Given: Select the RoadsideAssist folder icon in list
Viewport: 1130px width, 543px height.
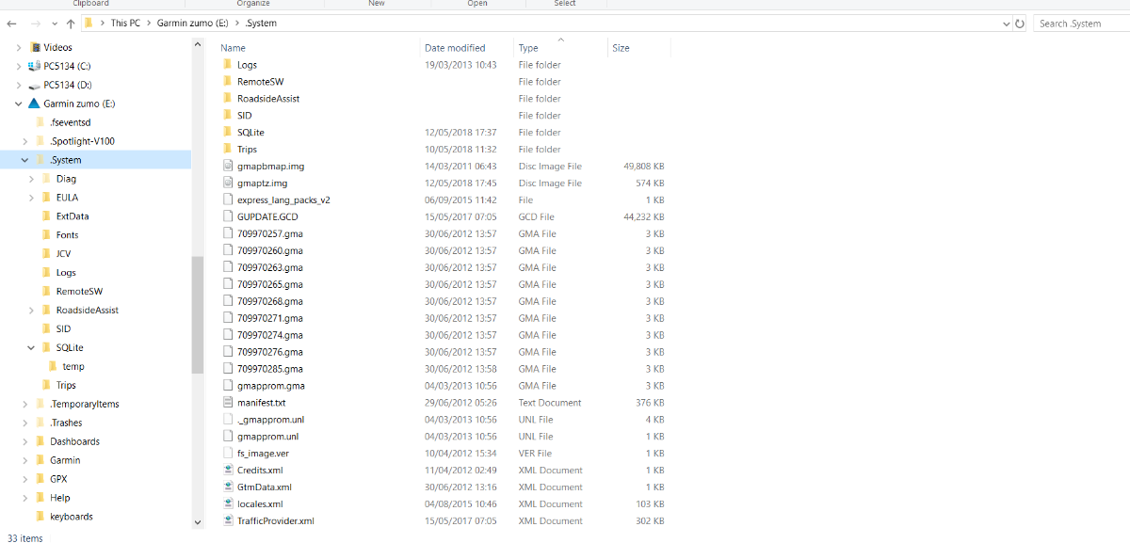Looking at the screenshot, I should 227,99.
